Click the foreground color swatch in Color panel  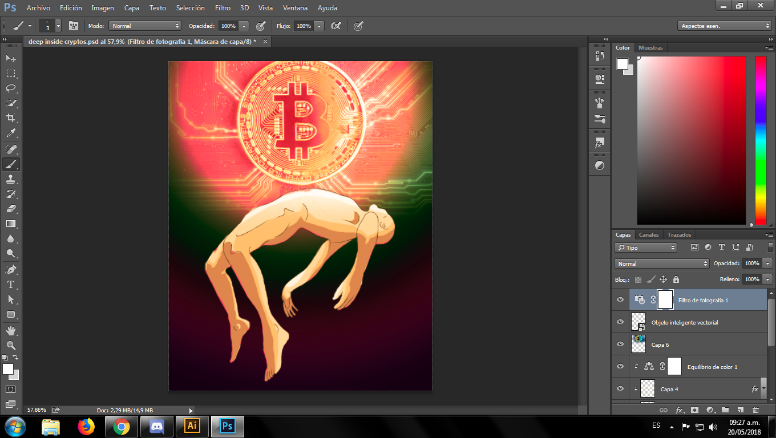(x=622, y=63)
